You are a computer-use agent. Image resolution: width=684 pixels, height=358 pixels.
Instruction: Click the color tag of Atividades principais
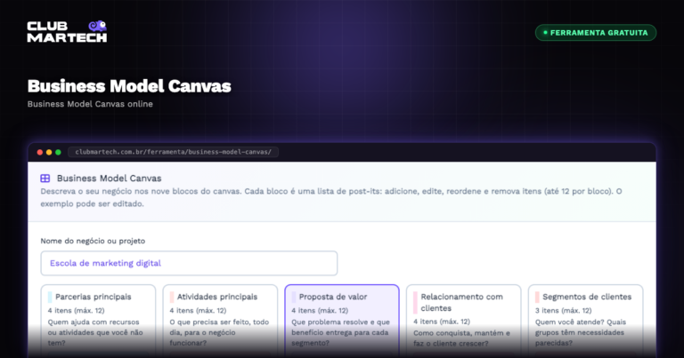[x=171, y=297]
